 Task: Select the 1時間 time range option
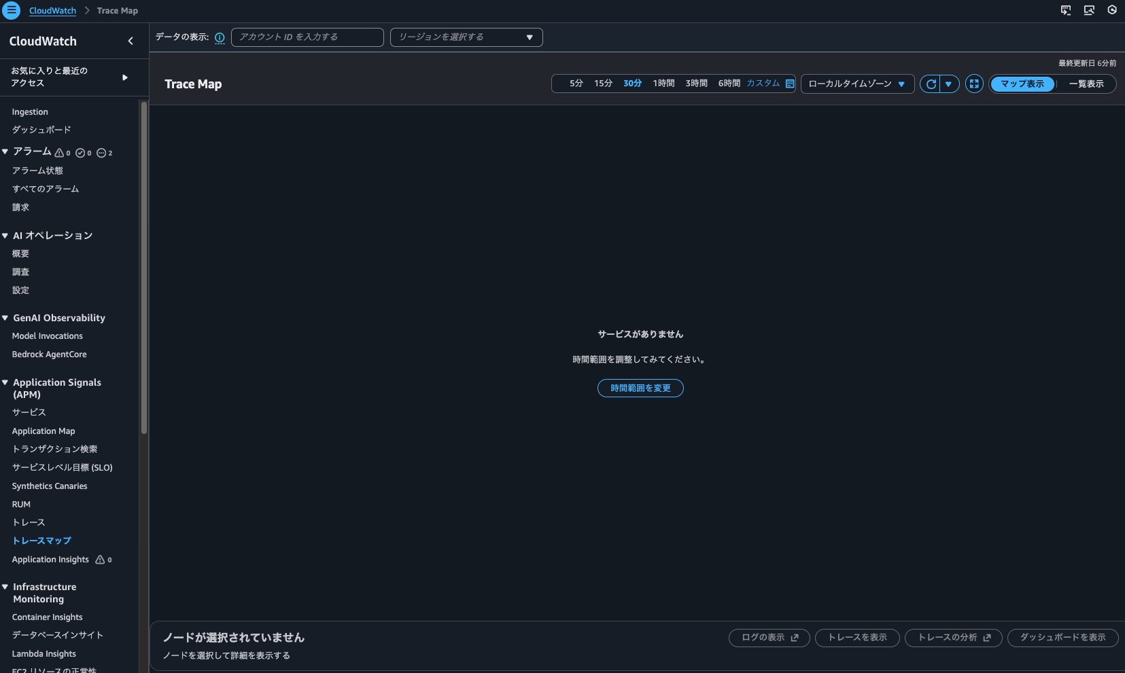(663, 83)
